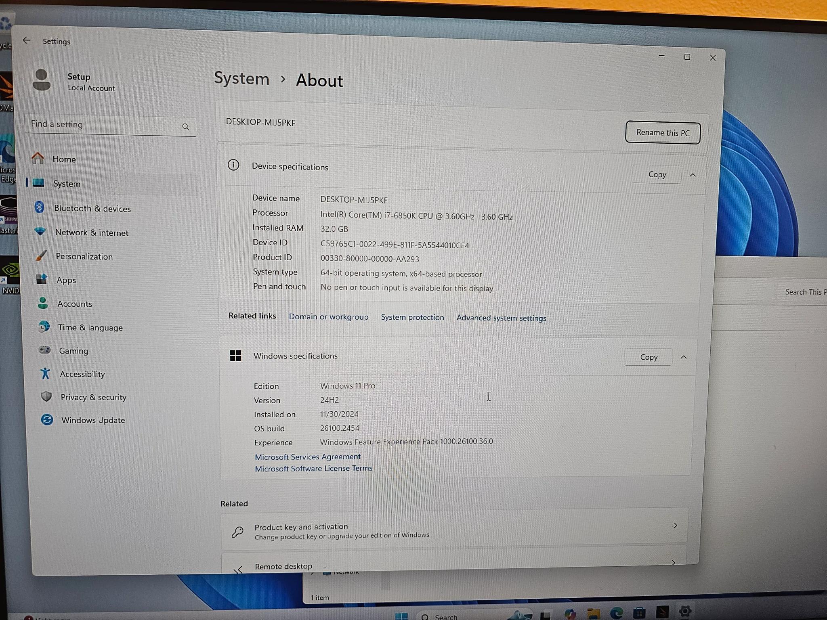This screenshot has height=620, width=827.
Task: Copy the Device specifications
Action: click(657, 174)
